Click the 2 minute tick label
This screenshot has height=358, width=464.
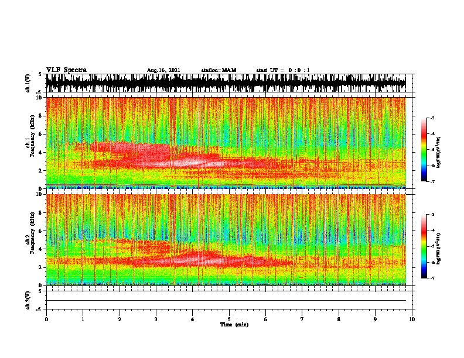[x=120, y=319]
